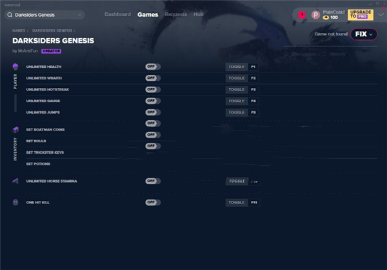The image size is (387, 270).
Task: Click the History panel icon
Action: pos(324,54)
